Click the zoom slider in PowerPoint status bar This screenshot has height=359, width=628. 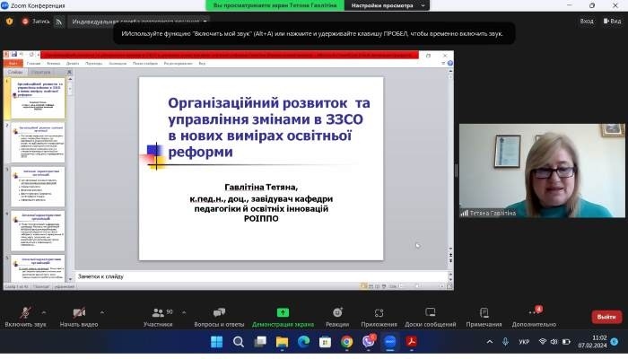[x=419, y=286]
